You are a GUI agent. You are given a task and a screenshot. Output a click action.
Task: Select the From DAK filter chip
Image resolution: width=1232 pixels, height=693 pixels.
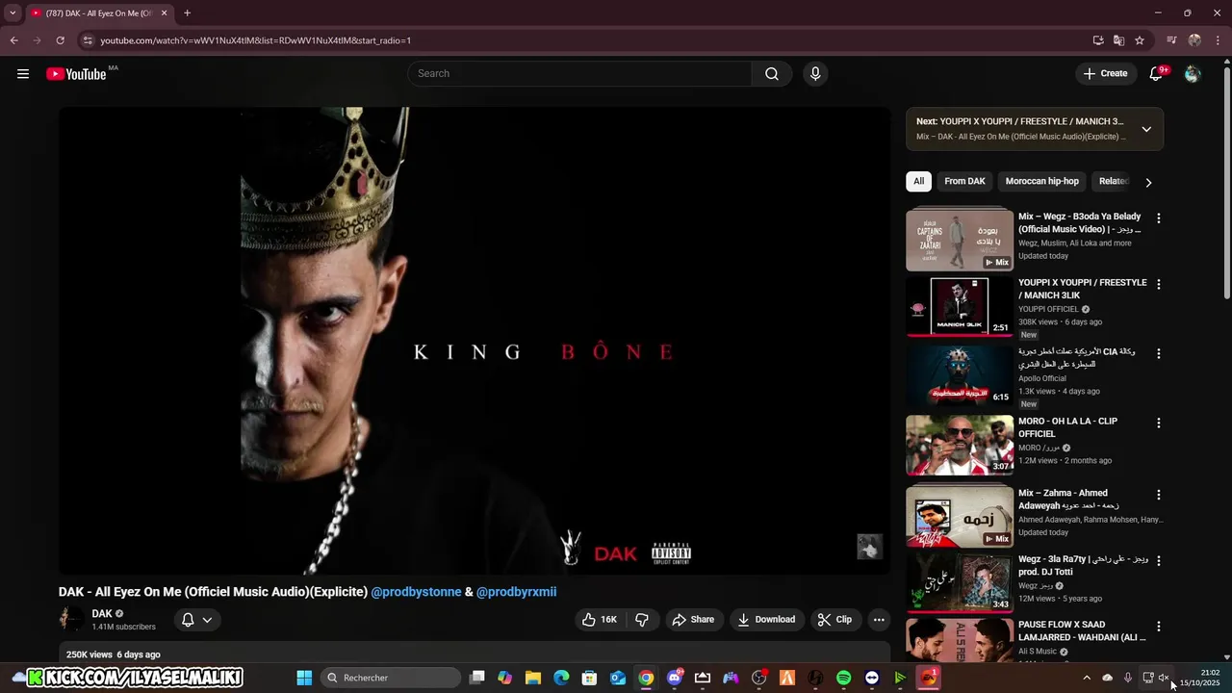[964, 181]
